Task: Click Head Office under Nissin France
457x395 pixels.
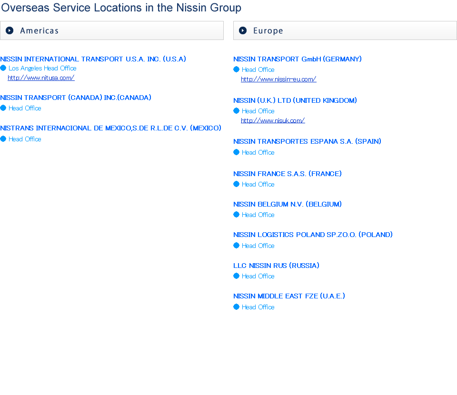Action: tap(258, 184)
